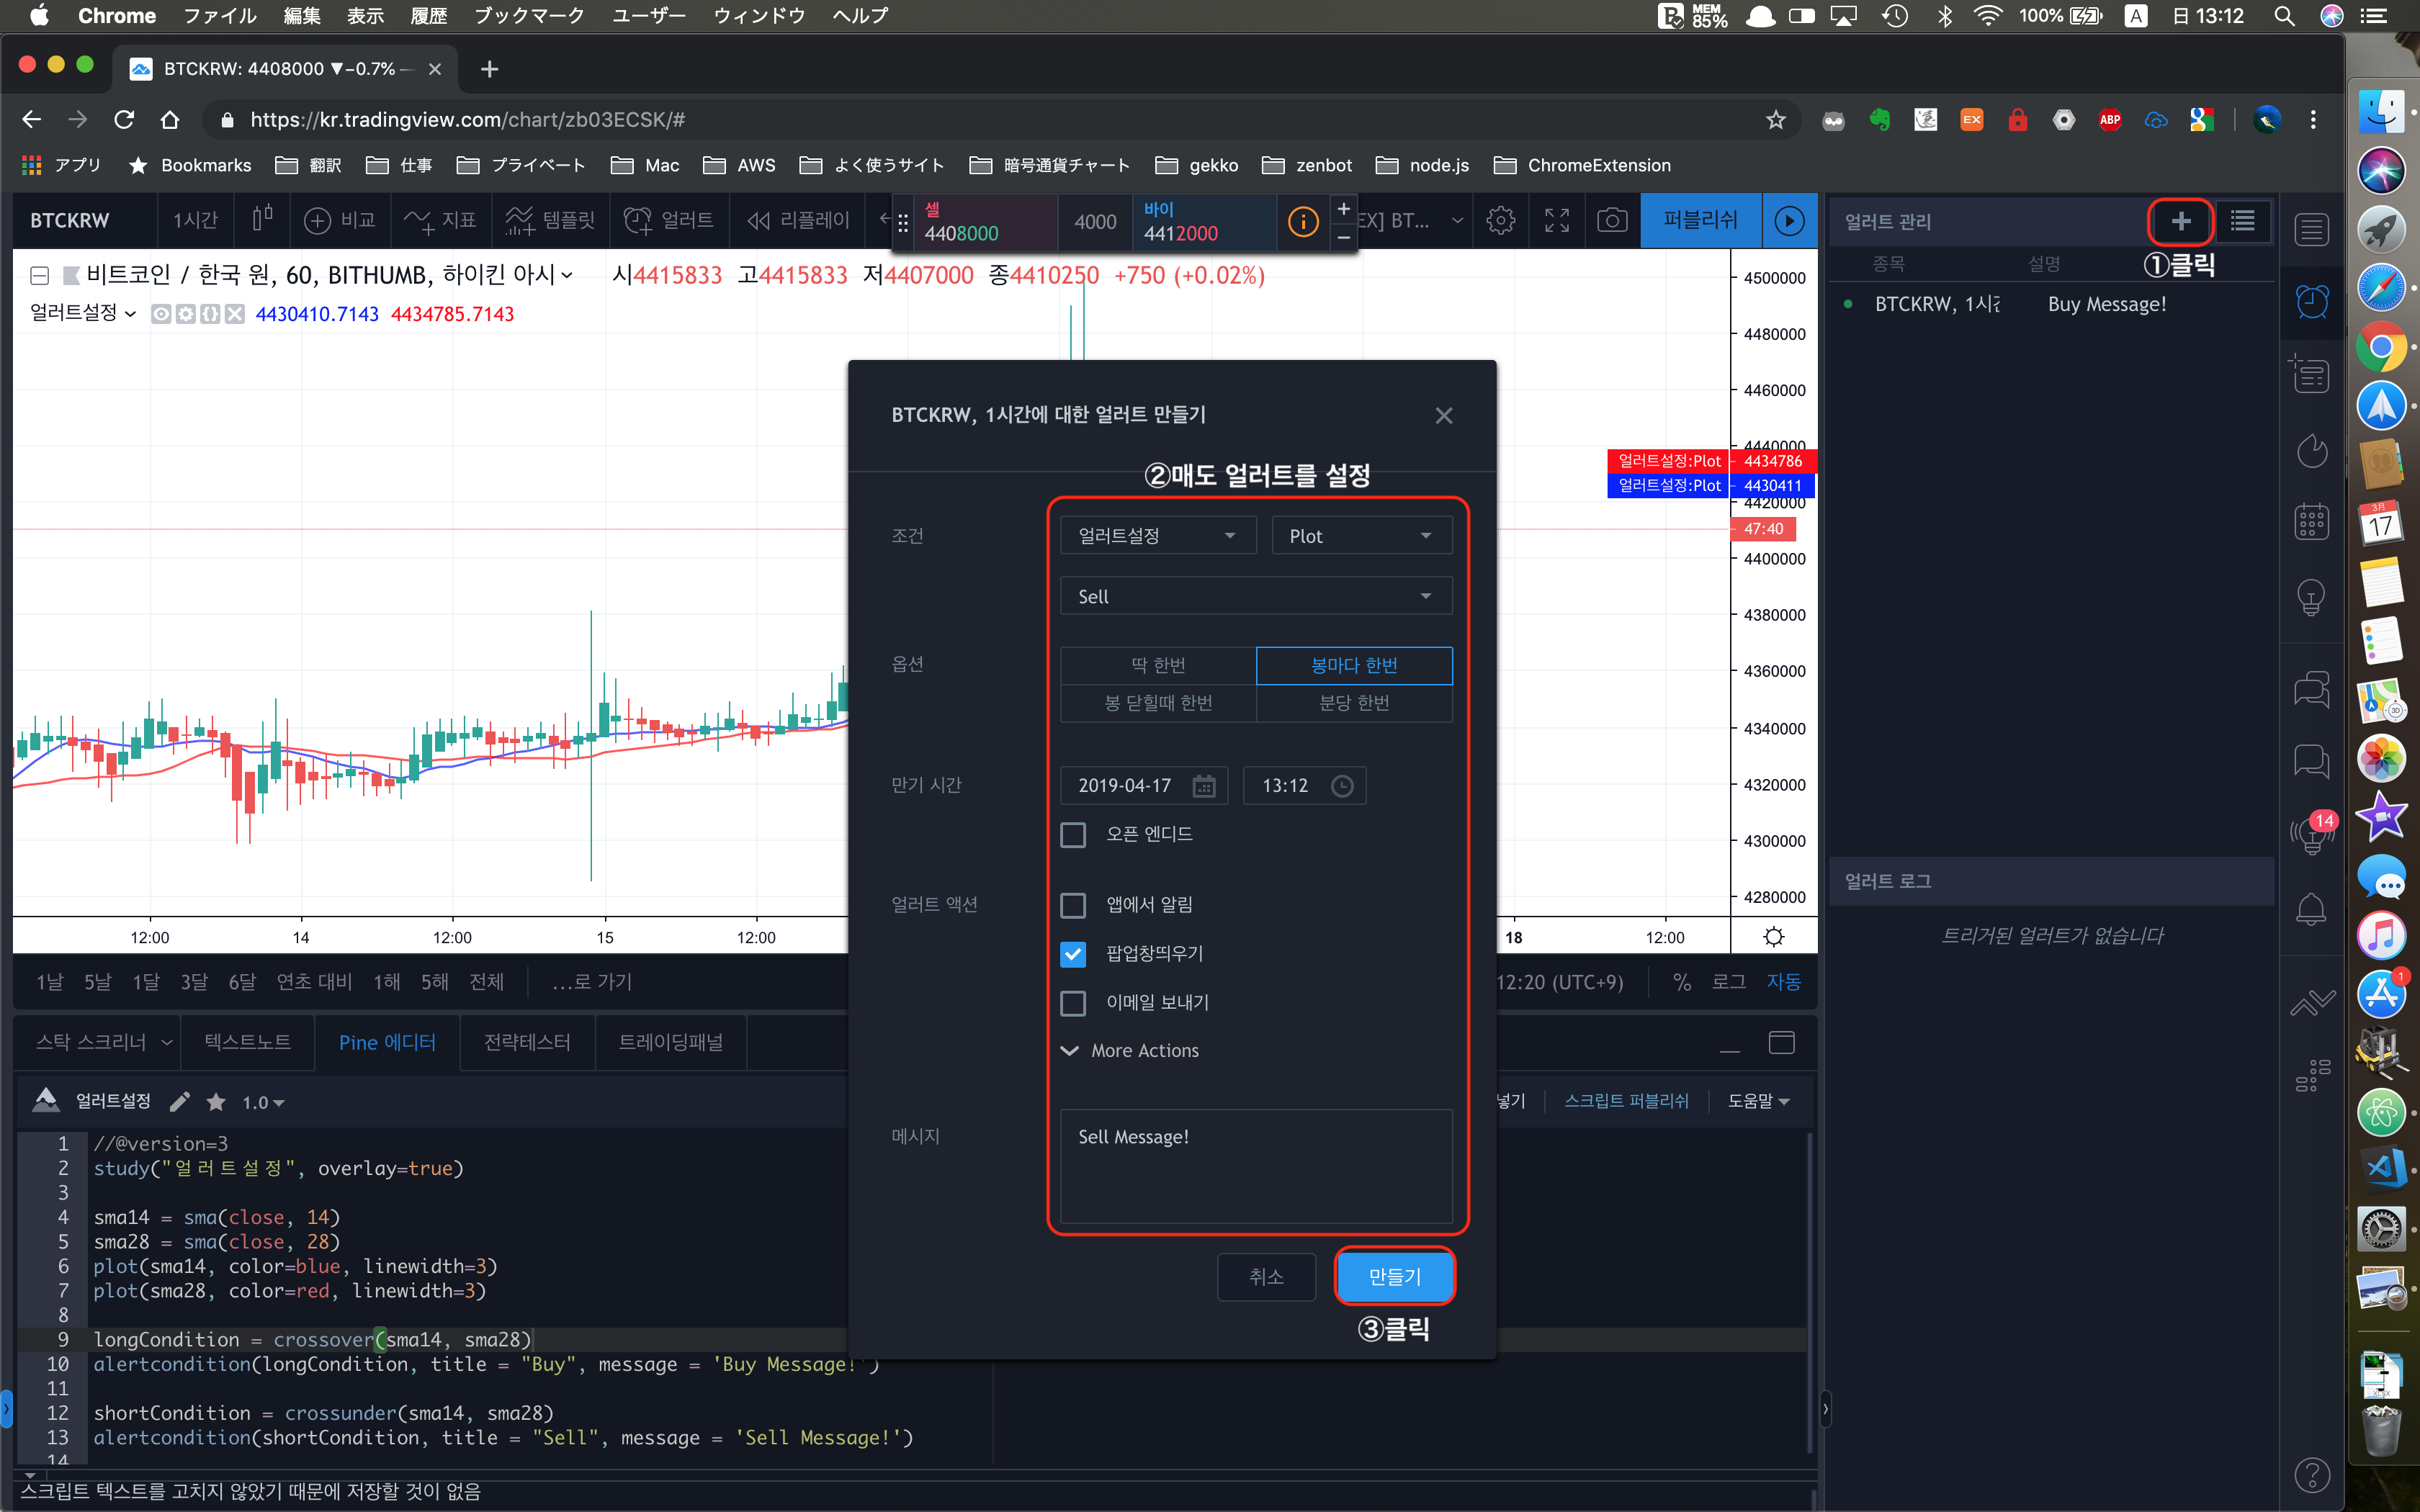Select the 1달 time range
This screenshot has height=1512, width=2420.
coord(145,982)
